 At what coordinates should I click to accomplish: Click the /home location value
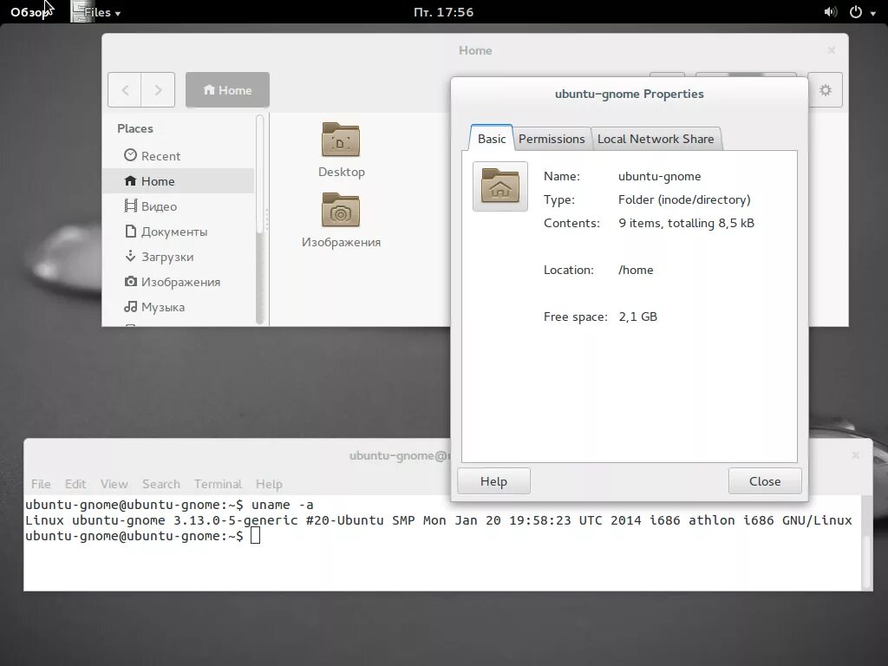[x=636, y=271]
